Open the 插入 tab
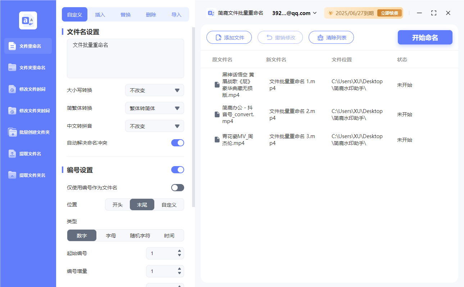The width and height of the screenshot is (464, 287). pyautogui.click(x=100, y=14)
